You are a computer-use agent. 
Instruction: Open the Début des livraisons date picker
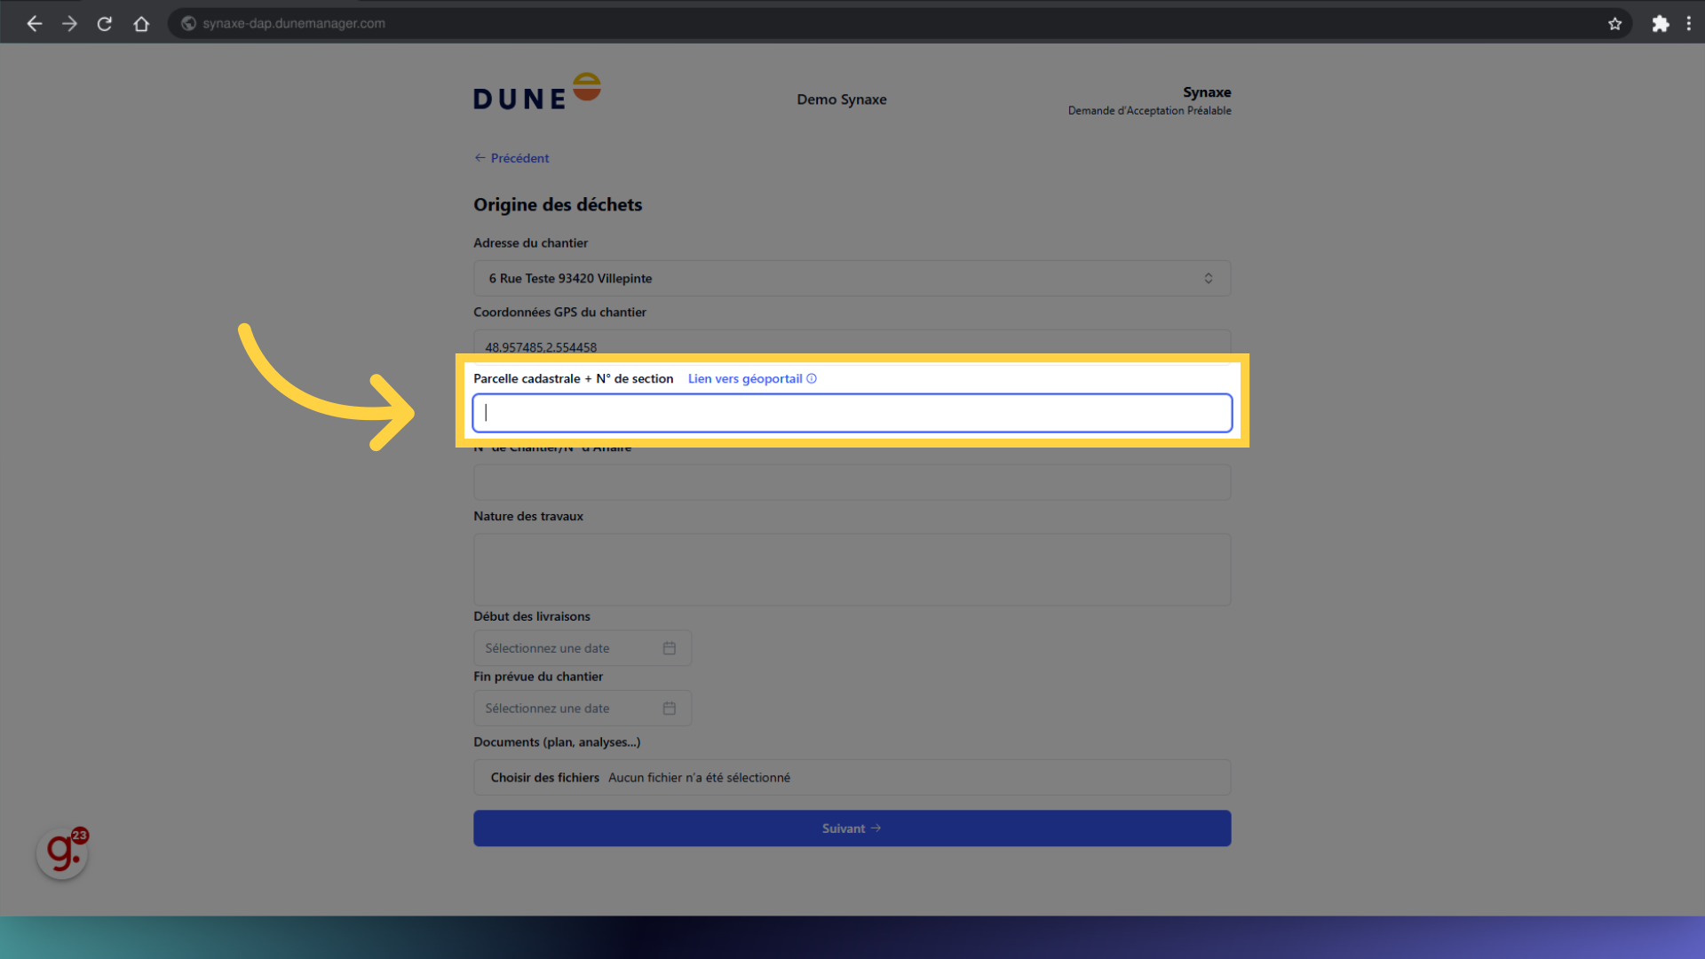click(x=568, y=649)
